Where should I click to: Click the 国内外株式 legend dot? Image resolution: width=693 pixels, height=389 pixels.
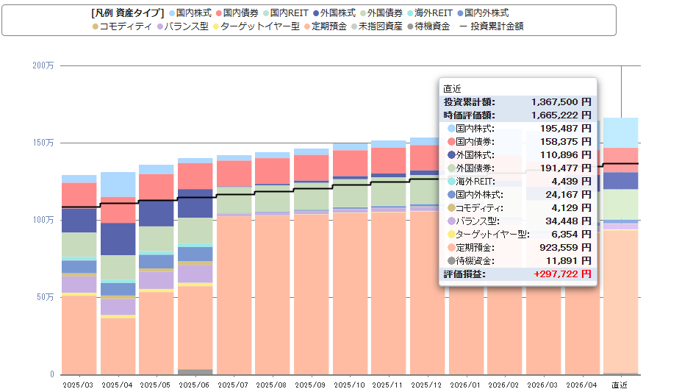click(x=461, y=13)
